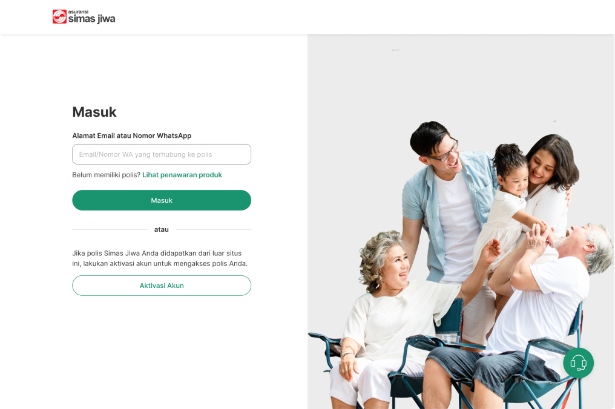Click the divider line left of "atau"

(x=110, y=229)
